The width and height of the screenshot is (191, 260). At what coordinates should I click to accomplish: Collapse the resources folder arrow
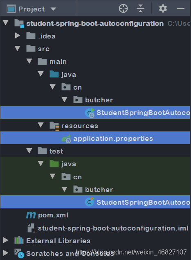point(41,125)
